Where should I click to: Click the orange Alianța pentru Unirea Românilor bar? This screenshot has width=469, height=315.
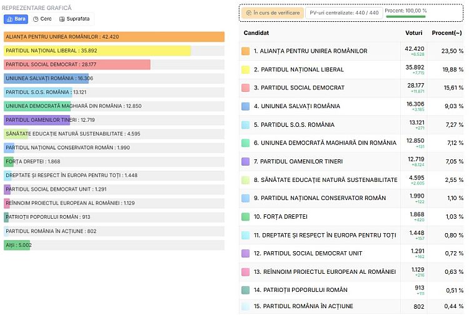pyautogui.click(x=114, y=37)
